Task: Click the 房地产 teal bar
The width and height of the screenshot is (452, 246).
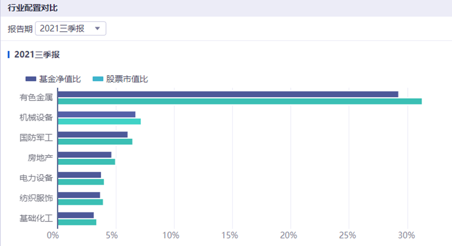Action: coord(86,162)
